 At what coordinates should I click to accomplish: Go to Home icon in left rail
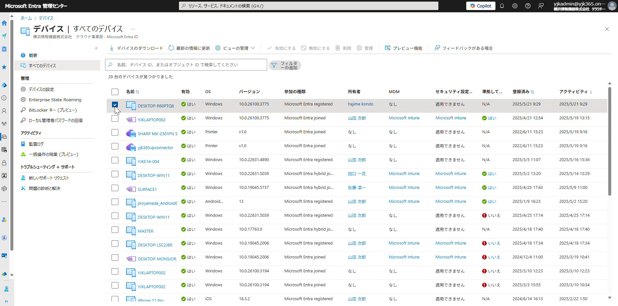(x=4, y=23)
